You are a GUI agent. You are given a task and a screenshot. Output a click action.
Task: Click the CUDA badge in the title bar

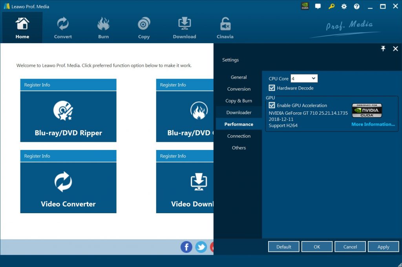(x=305, y=6)
